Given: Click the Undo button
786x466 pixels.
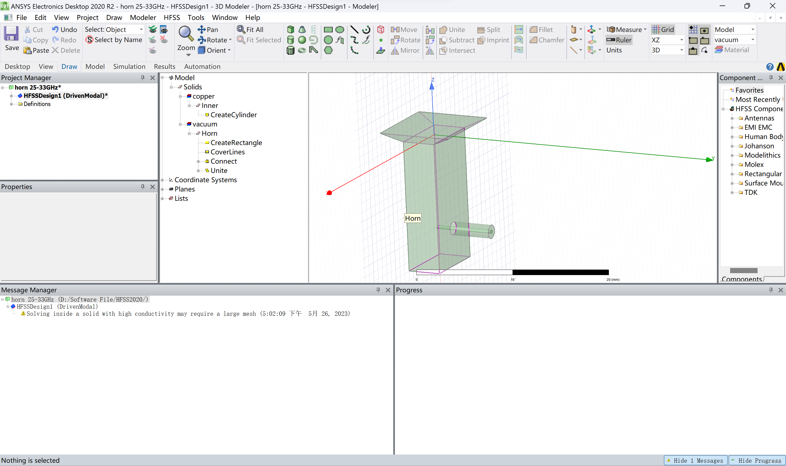Looking at the screenshot, I should [x=64, y=30].
